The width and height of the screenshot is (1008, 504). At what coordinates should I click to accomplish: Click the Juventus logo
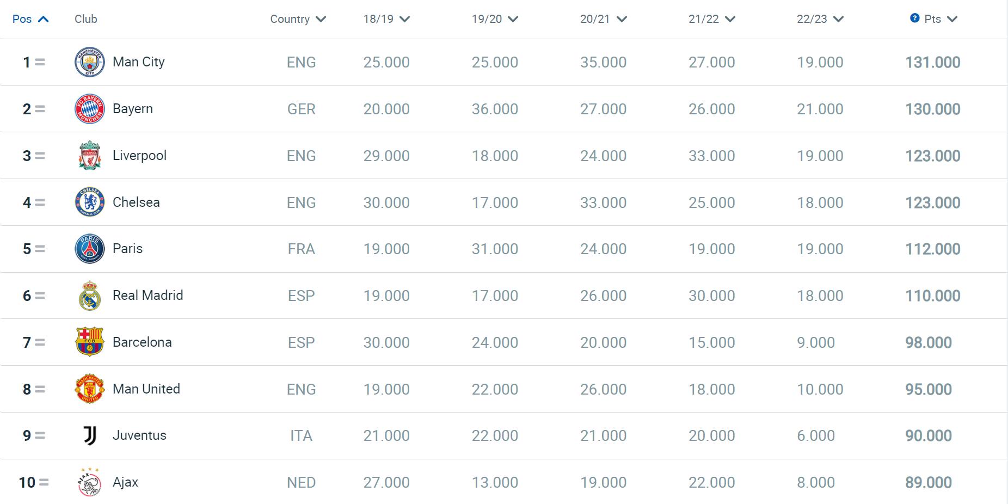[89, 435]
